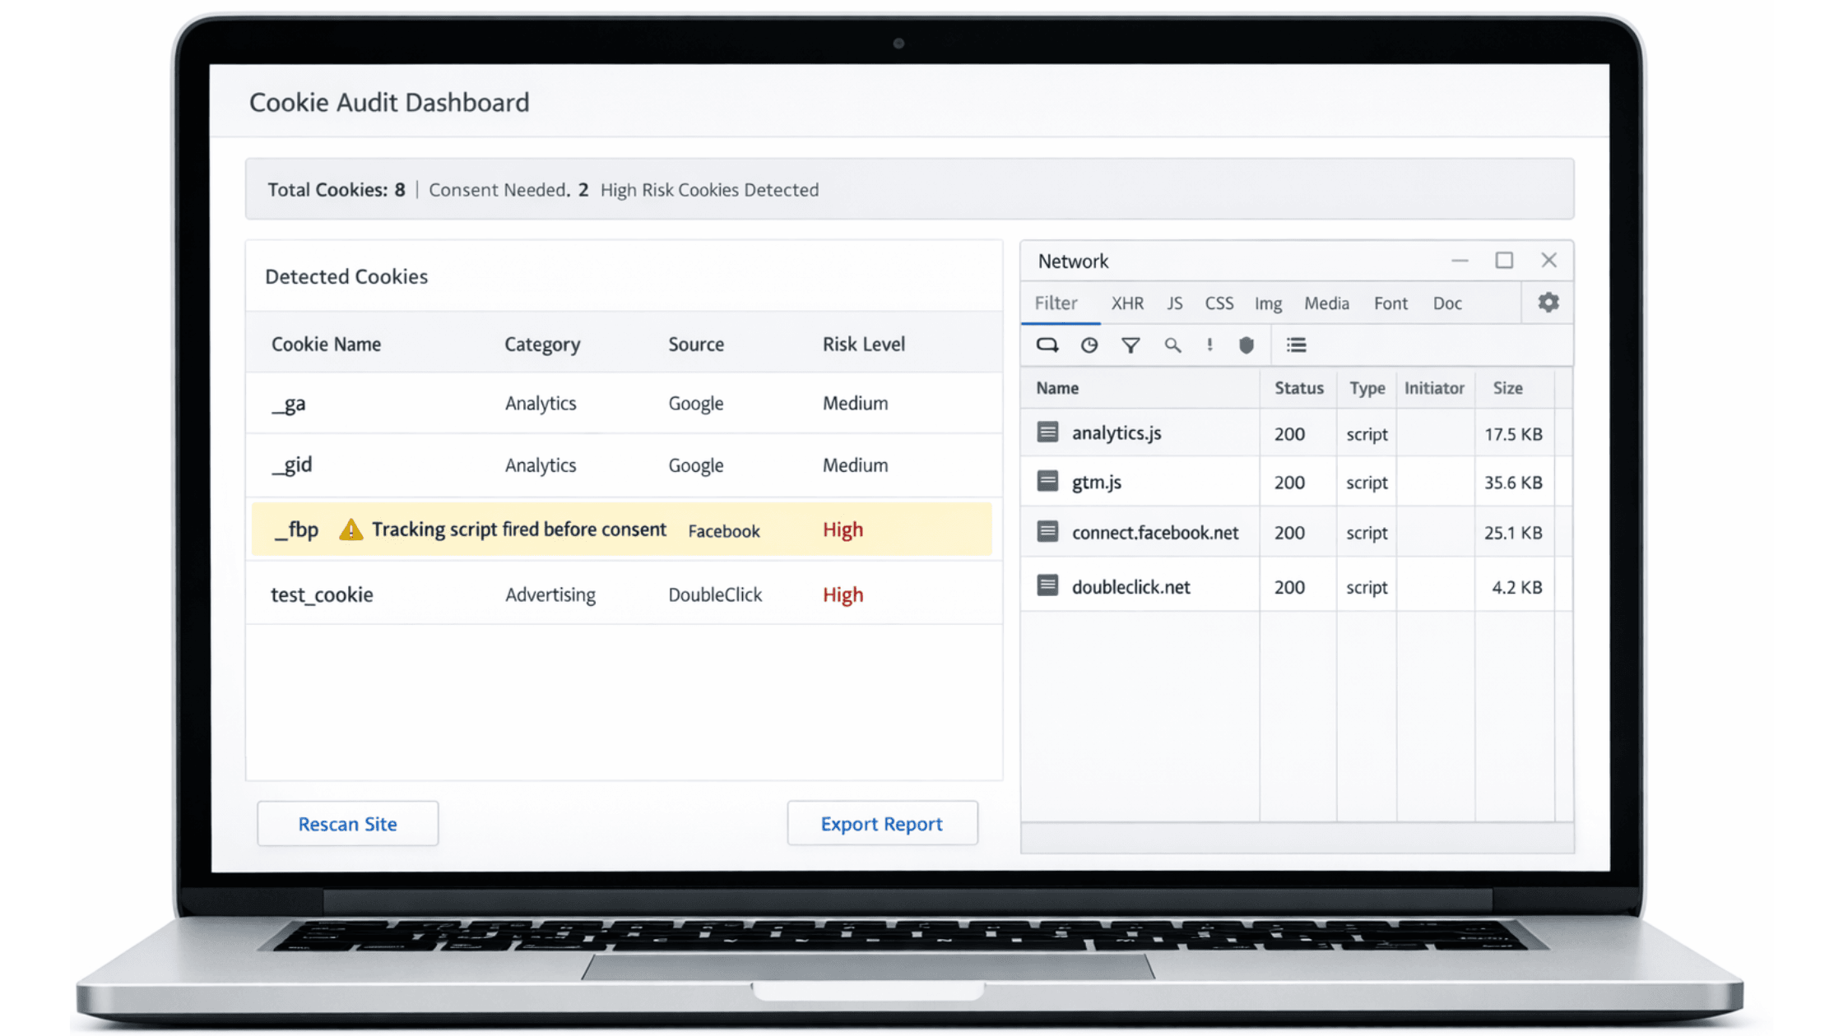The width and height of the screenshot is (1843, 1036).
Task: Click the exclamation errors icon in Network panel
Action: point(1209,345)
